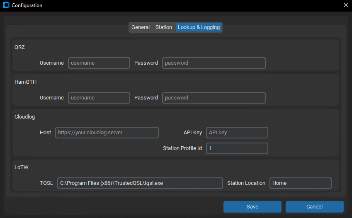Click the QRZ Username field

tap(99, 63)
